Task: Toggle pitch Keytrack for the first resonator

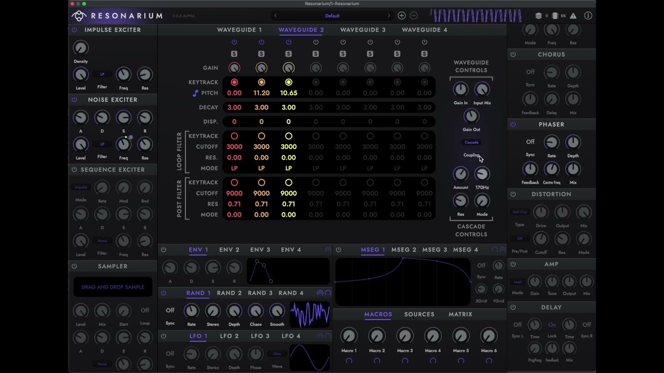Action: [234, 82]
